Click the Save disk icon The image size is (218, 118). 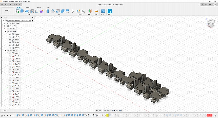point(10,5)
